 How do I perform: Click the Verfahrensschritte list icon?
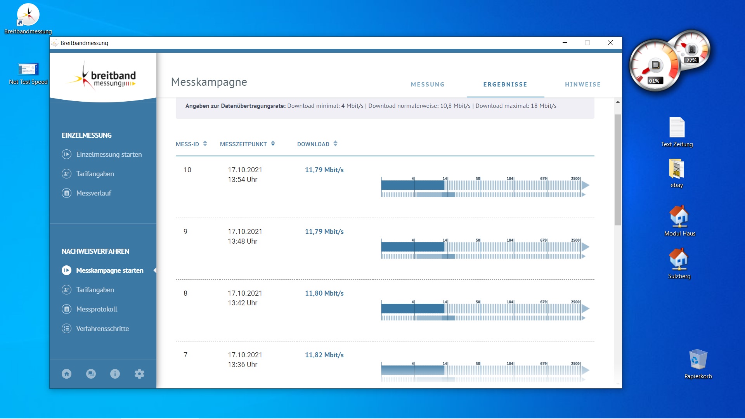66,329
